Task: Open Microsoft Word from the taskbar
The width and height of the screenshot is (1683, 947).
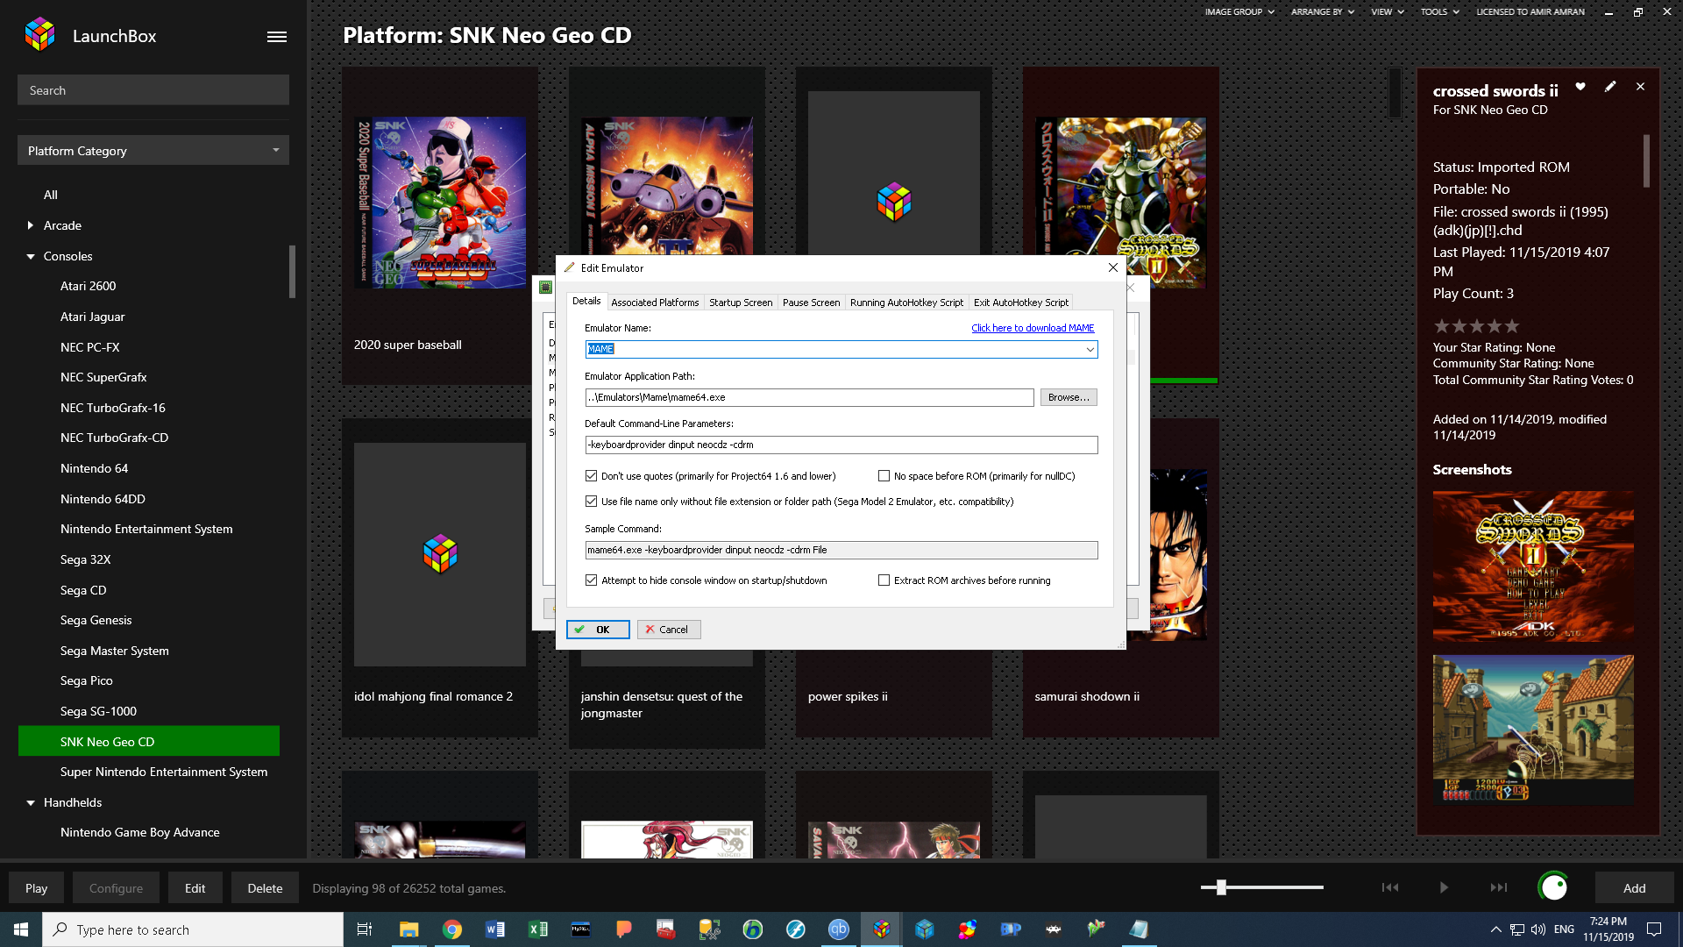Action: point(495,929)
